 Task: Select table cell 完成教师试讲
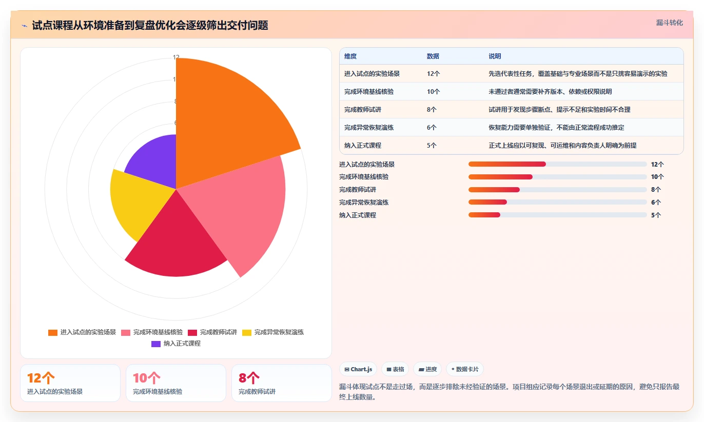coord(363,110)
